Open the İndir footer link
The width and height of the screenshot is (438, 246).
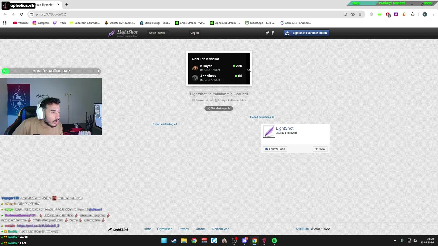147,229
